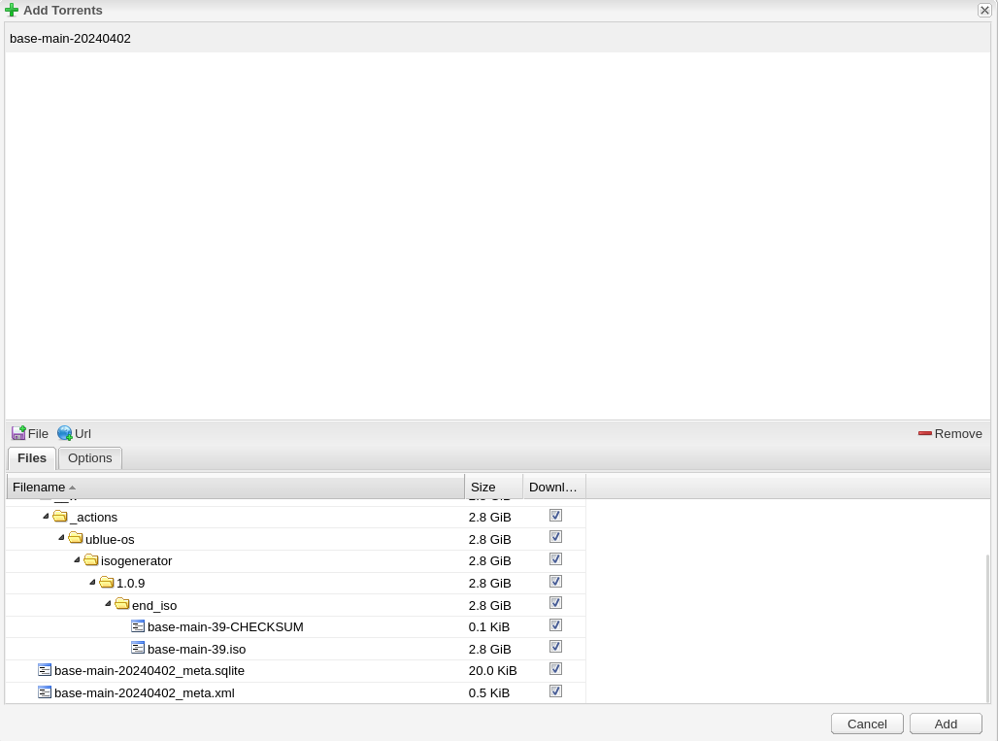
Task: Sort by Filename column header
Action: 236,487
